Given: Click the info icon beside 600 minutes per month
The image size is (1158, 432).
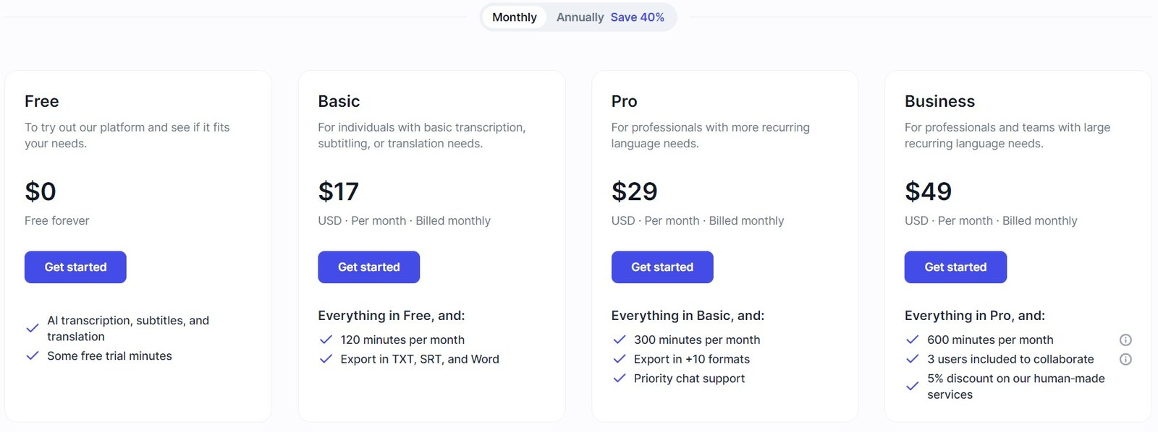Looking at the screenshot, I should [1126, 340].
